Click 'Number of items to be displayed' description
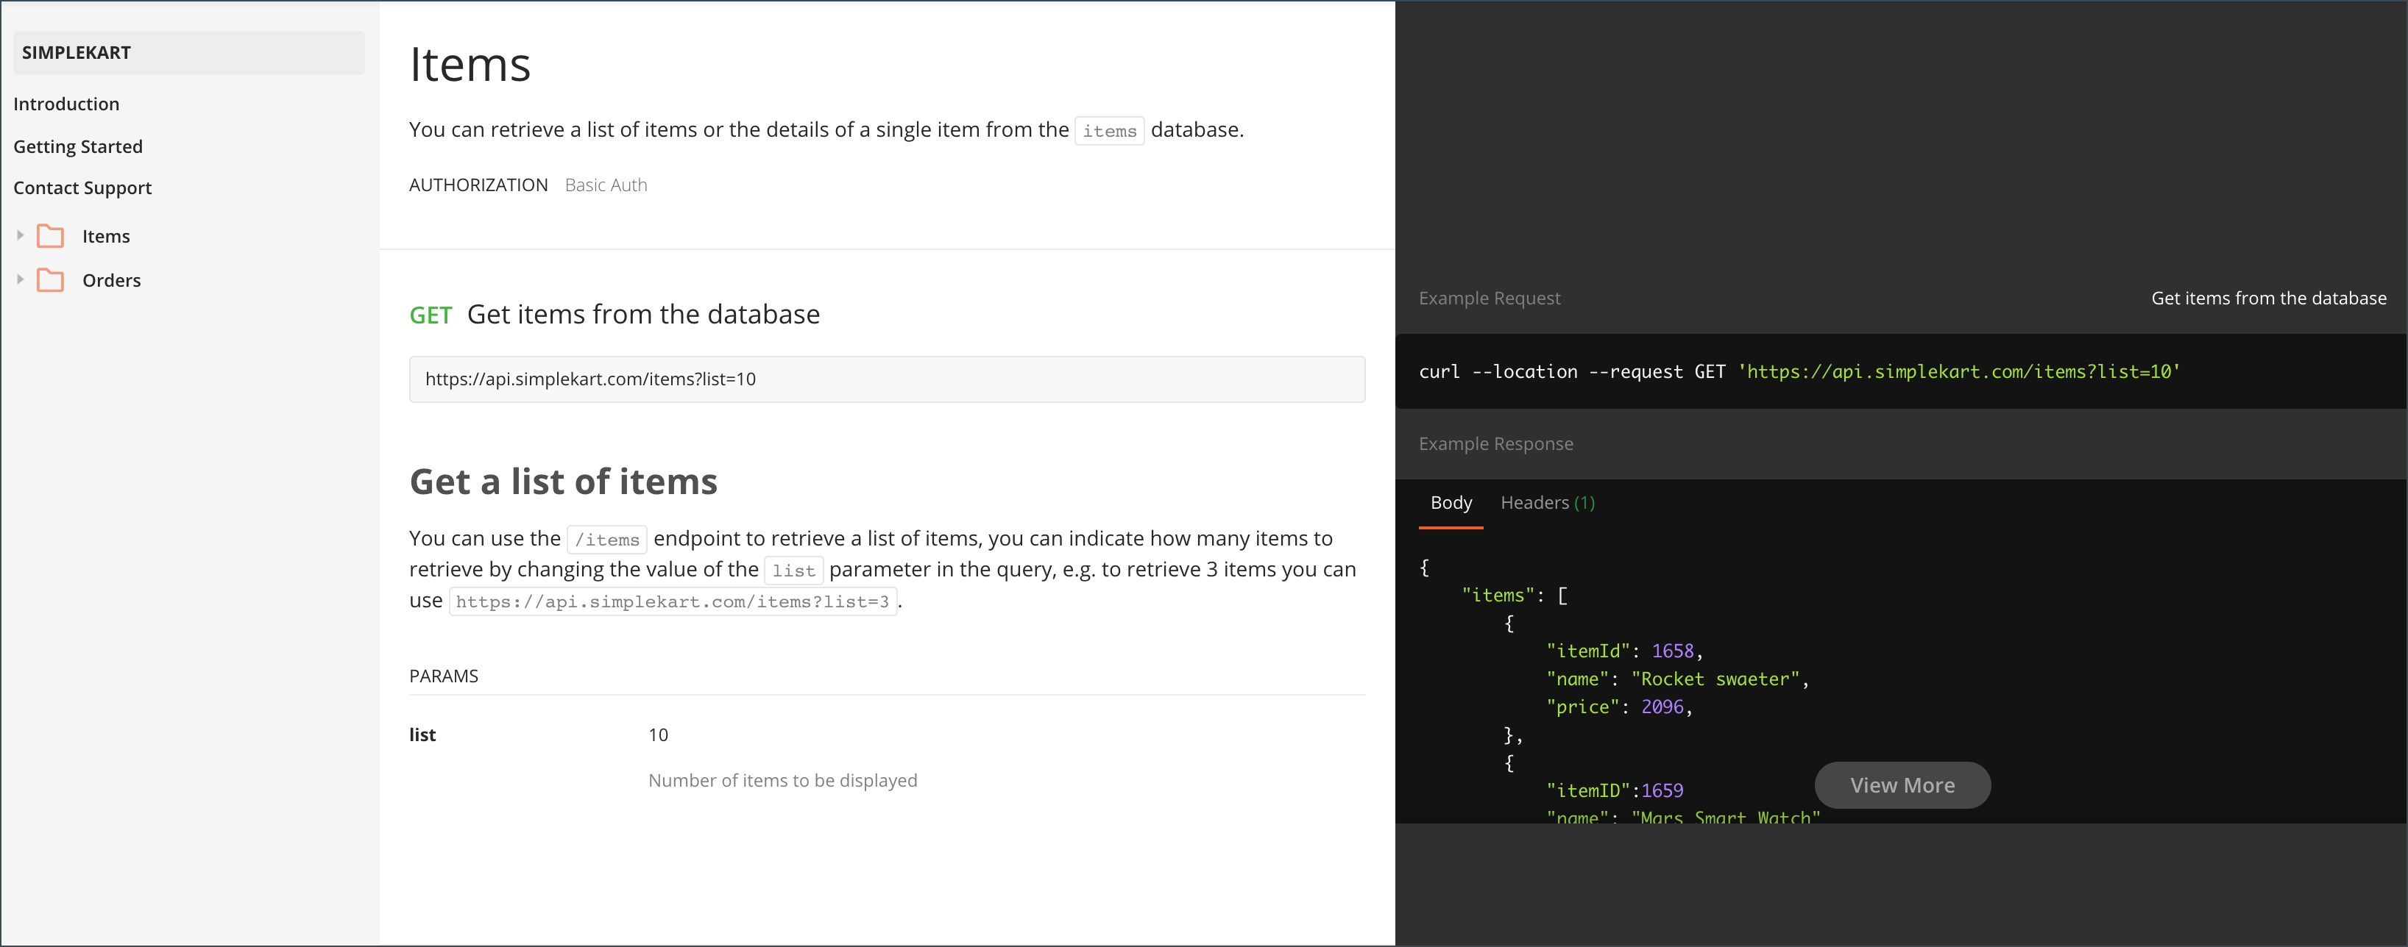Image resolution: width=2408 pixels, height=947 pixels. [783, 781]
